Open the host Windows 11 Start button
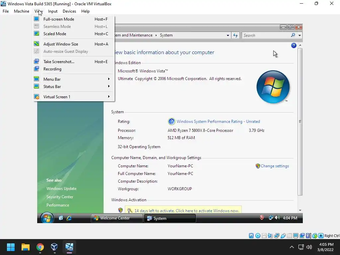This screenshot has height=255, width=340. click(11, 247)
